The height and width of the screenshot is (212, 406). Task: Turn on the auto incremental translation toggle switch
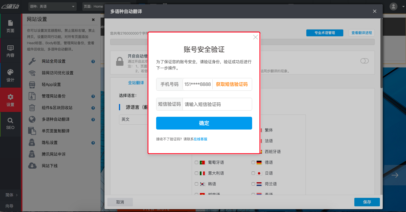pos(364,61)
